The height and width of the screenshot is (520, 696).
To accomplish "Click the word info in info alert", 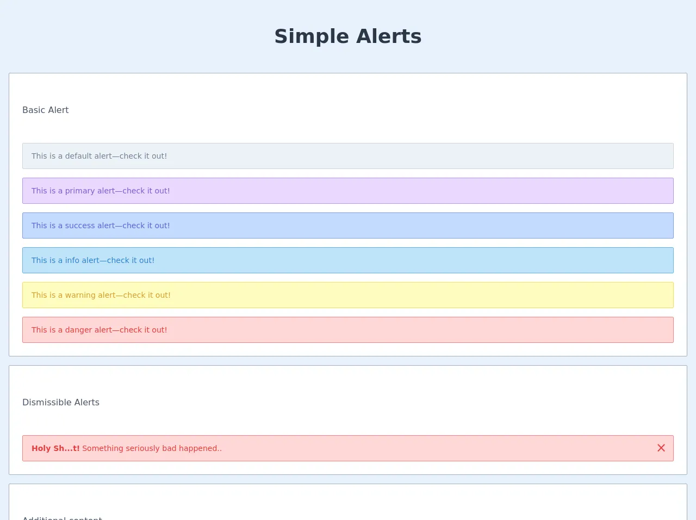I will click(x=72, y=260).
